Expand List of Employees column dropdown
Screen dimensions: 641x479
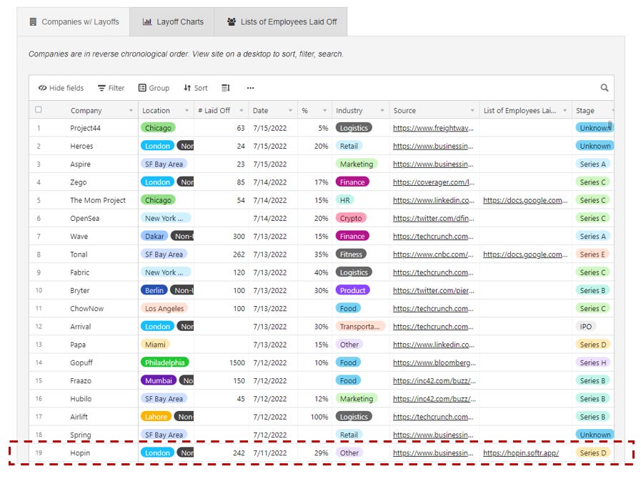565,110
